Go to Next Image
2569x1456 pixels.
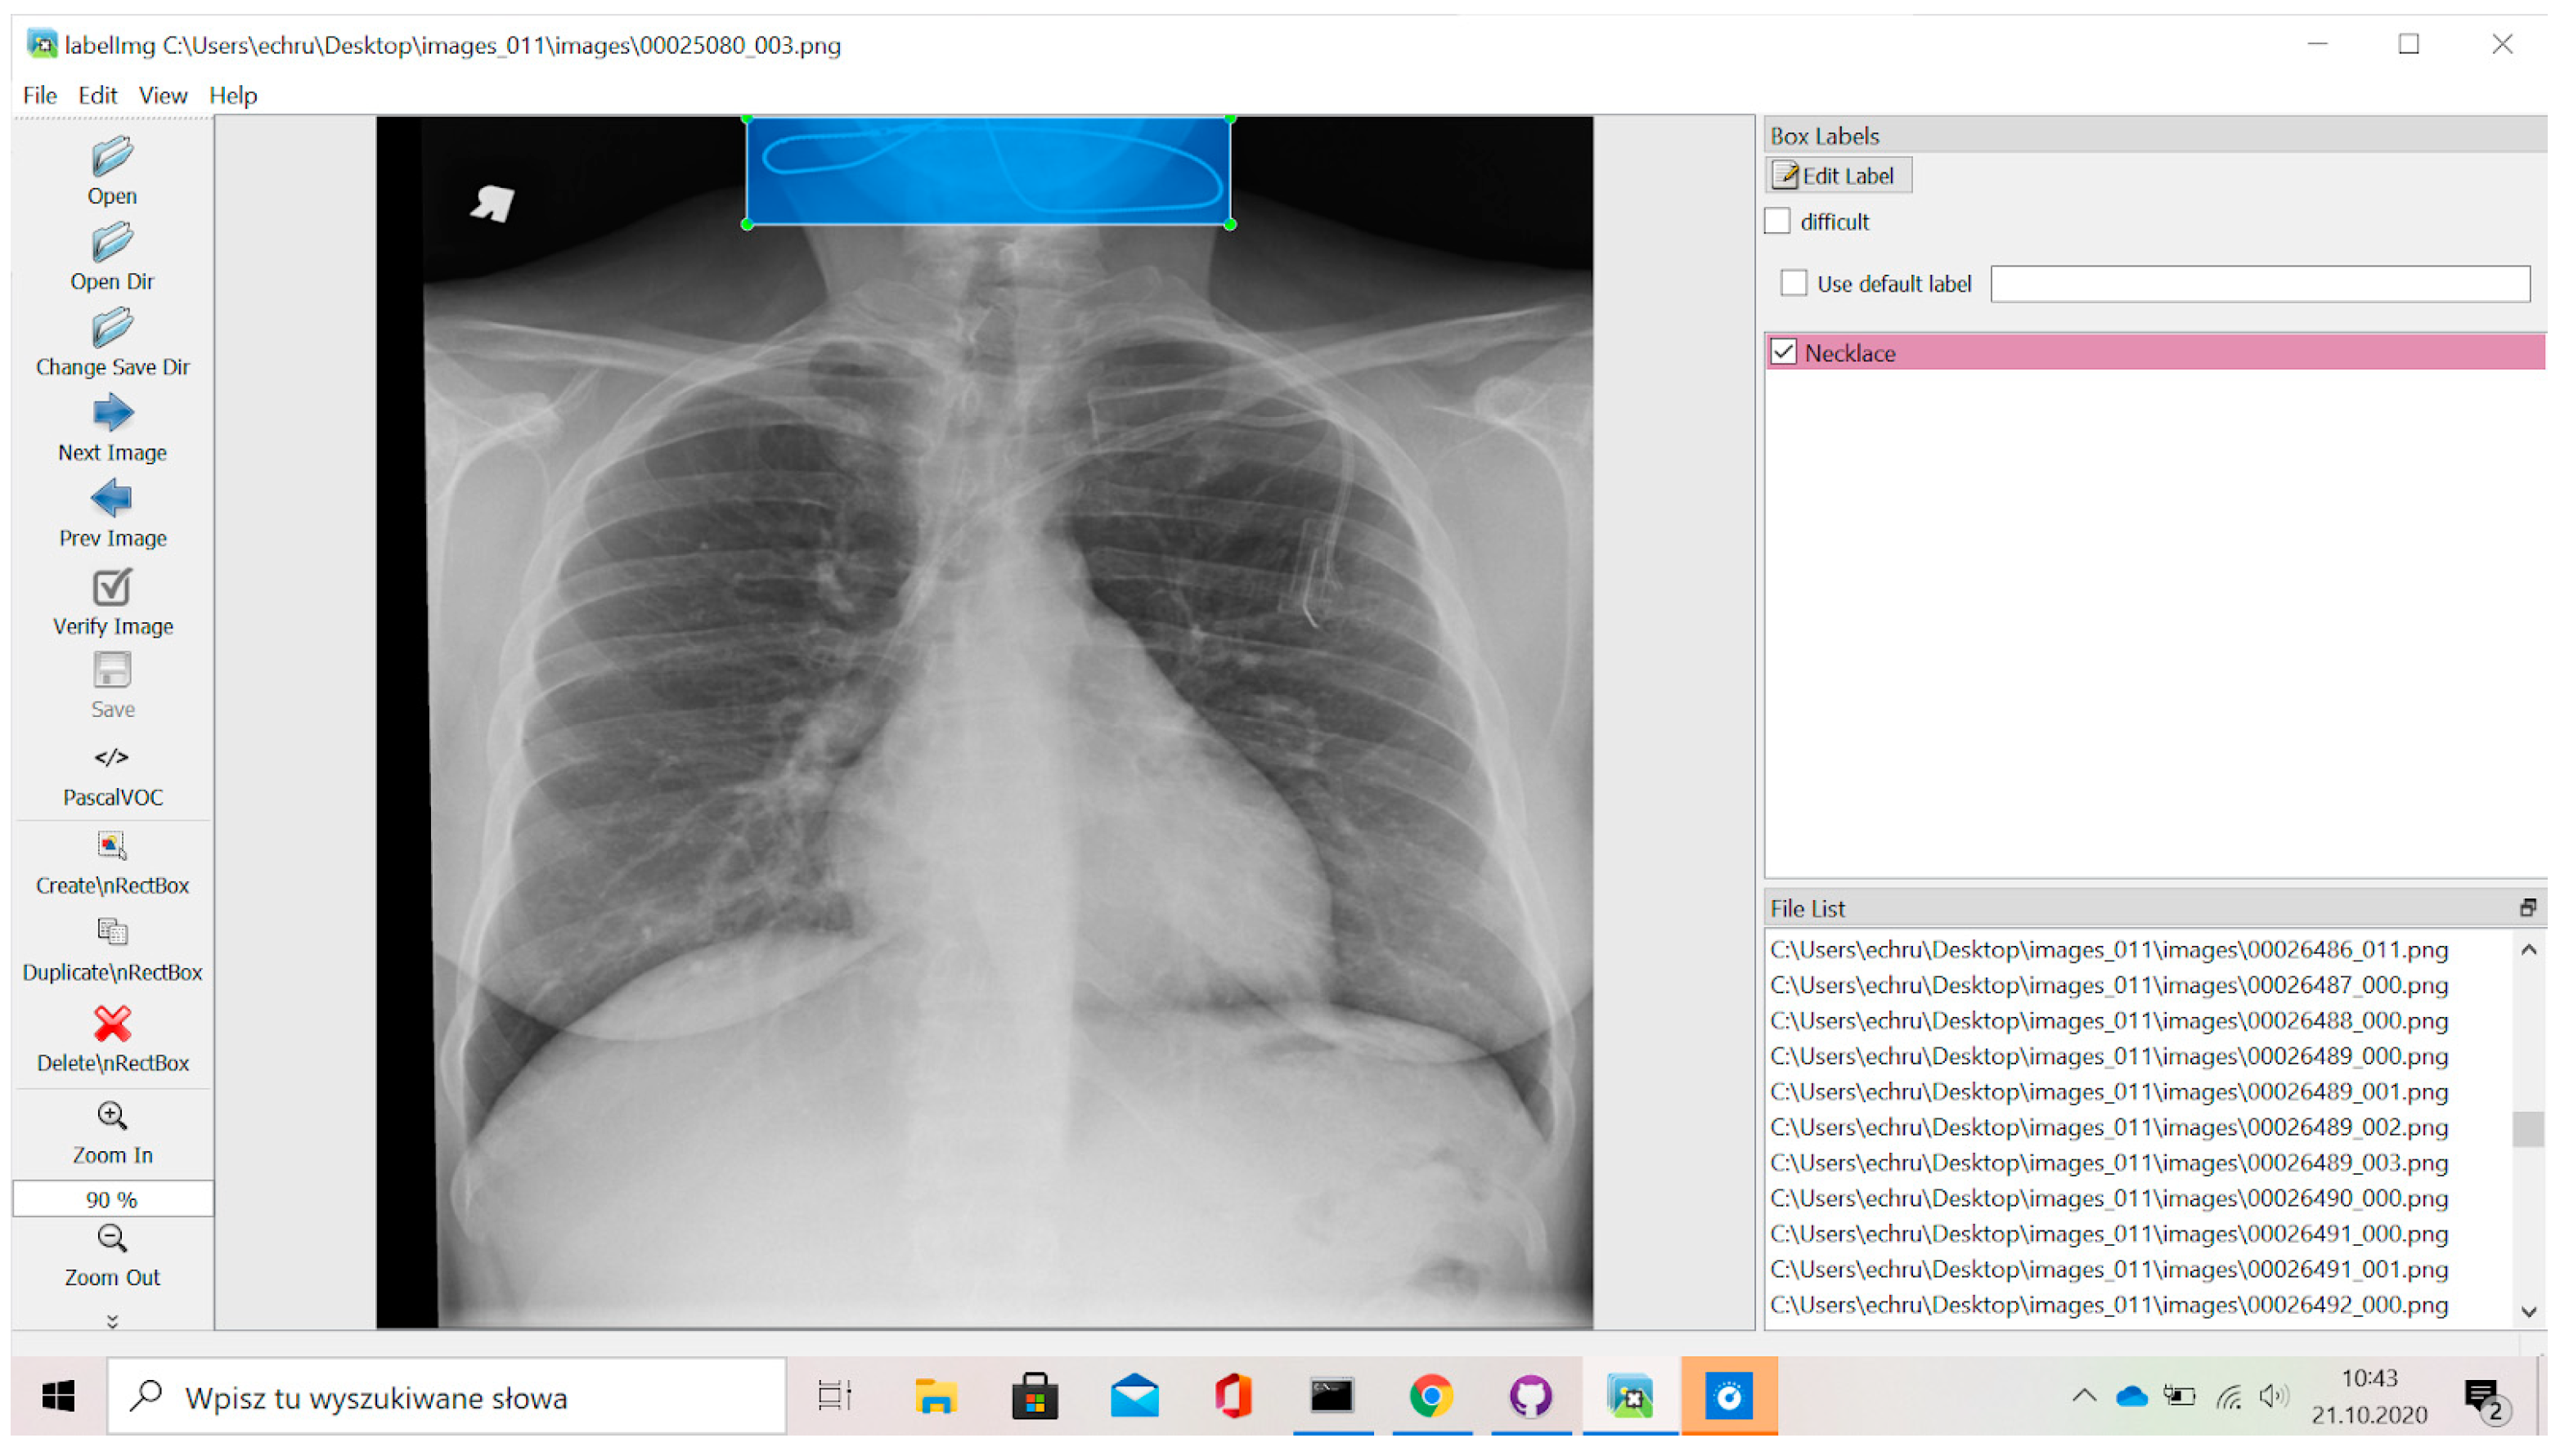tap(112, 428)
